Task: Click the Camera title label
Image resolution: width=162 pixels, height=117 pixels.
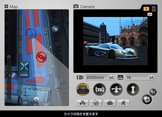Action: click(87, 7)
